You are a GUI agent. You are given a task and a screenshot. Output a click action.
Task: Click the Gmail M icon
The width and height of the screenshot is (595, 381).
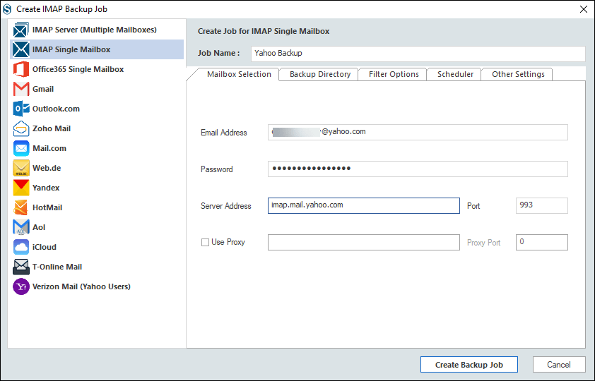coord(21,89)
